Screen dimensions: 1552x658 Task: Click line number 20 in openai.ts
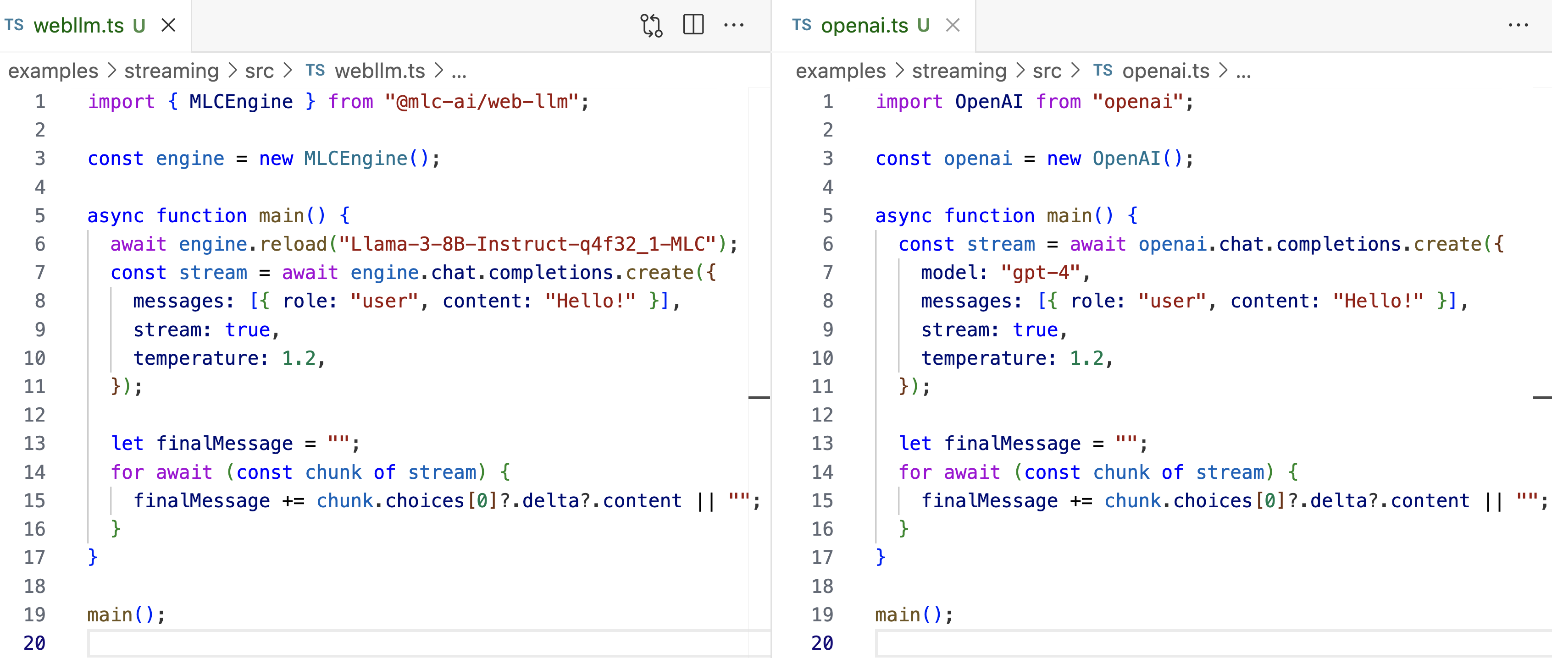tap(822, 643)
